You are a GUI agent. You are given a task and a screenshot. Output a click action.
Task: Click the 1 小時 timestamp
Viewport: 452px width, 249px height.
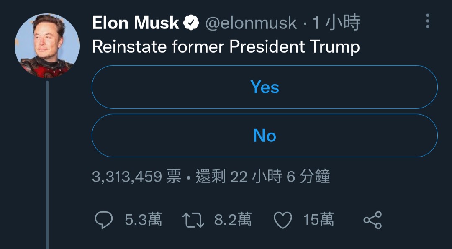(336, 23)
